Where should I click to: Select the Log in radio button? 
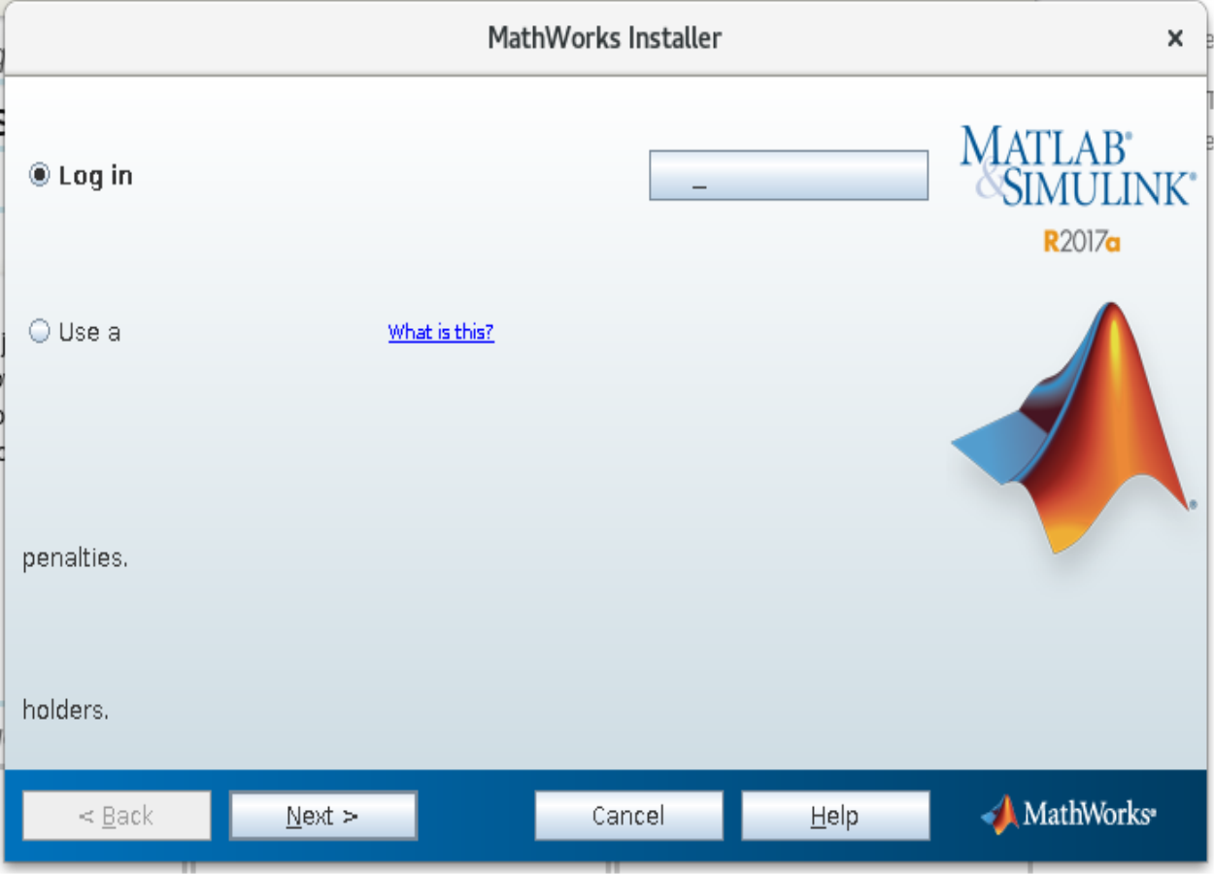pyautogui.click(x=39, y=176)
